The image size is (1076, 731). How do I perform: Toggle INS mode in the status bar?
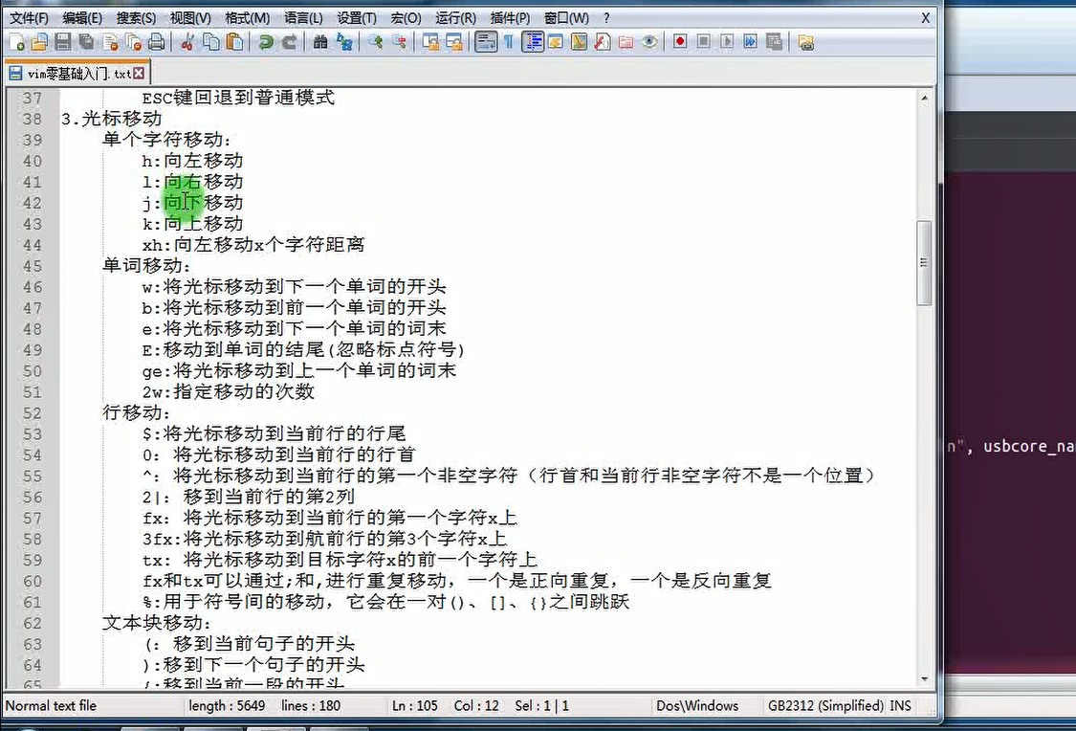(x=900, y=705)
